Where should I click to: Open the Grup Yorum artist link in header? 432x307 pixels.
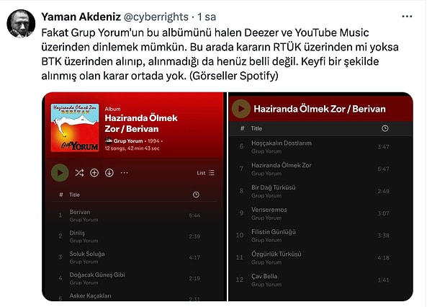[128, 141]
